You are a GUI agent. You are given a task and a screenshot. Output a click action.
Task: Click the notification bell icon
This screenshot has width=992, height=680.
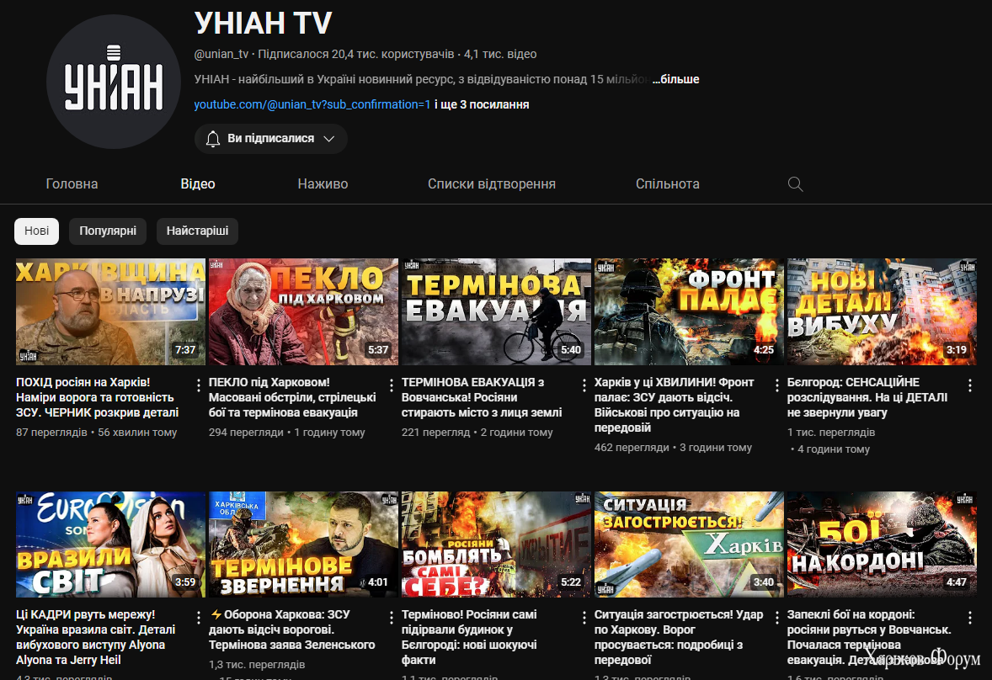click(x=213, y=138)
